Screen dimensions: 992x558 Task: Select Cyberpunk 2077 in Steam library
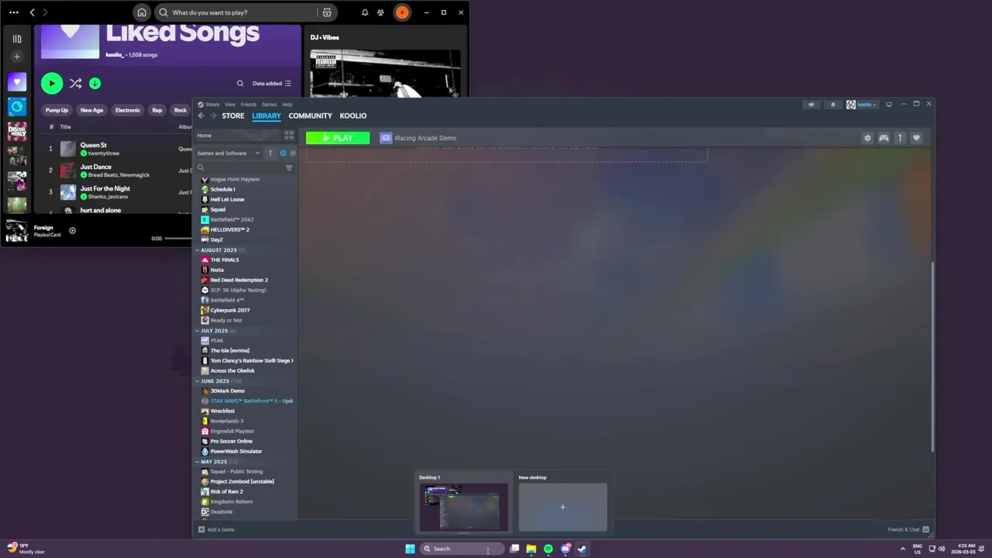tap(230, 310)
